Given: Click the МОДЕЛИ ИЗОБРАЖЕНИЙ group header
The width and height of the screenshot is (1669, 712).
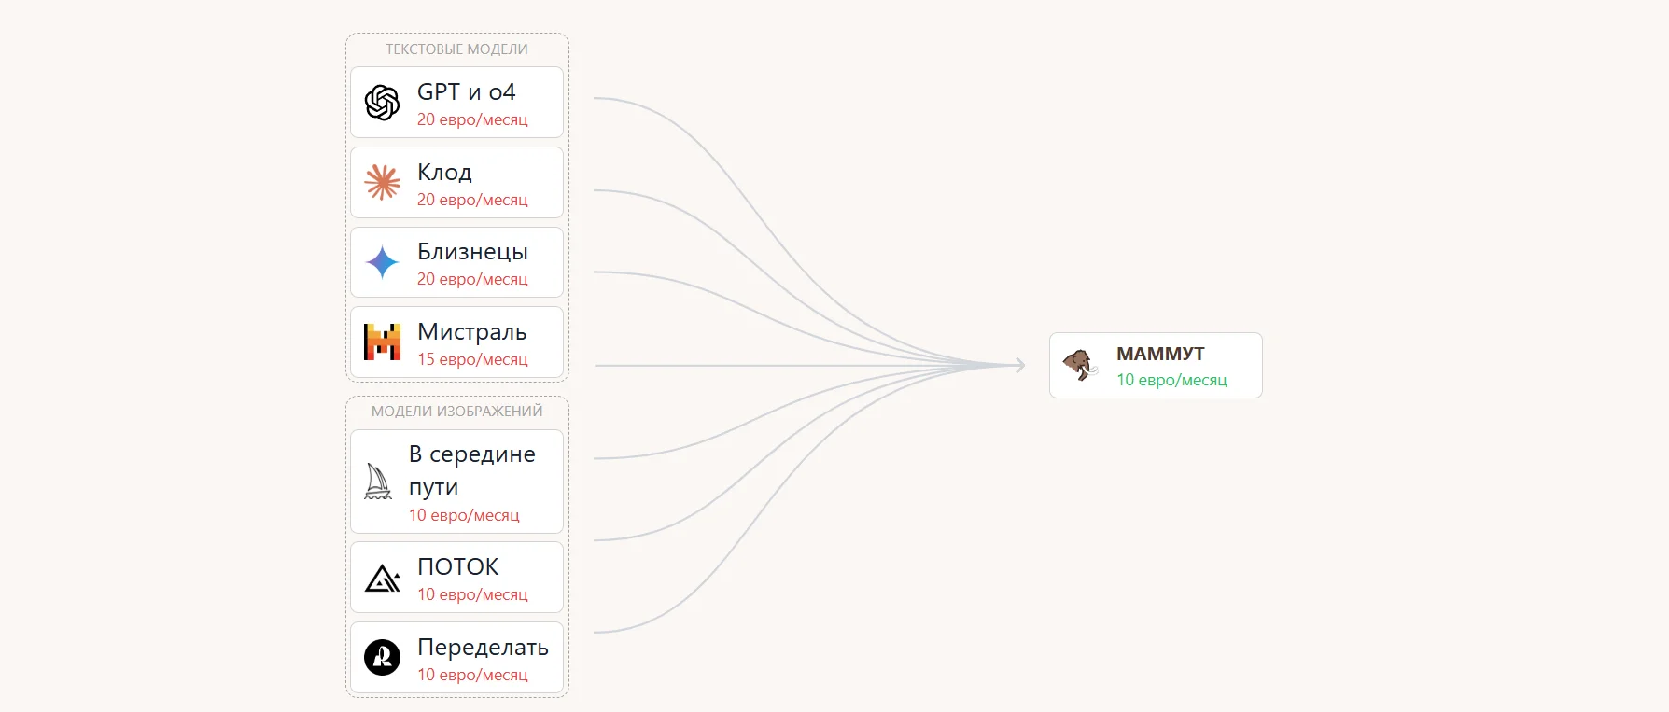Looking at the screenshot, I should pyautogui.click(x=456, y=412).
